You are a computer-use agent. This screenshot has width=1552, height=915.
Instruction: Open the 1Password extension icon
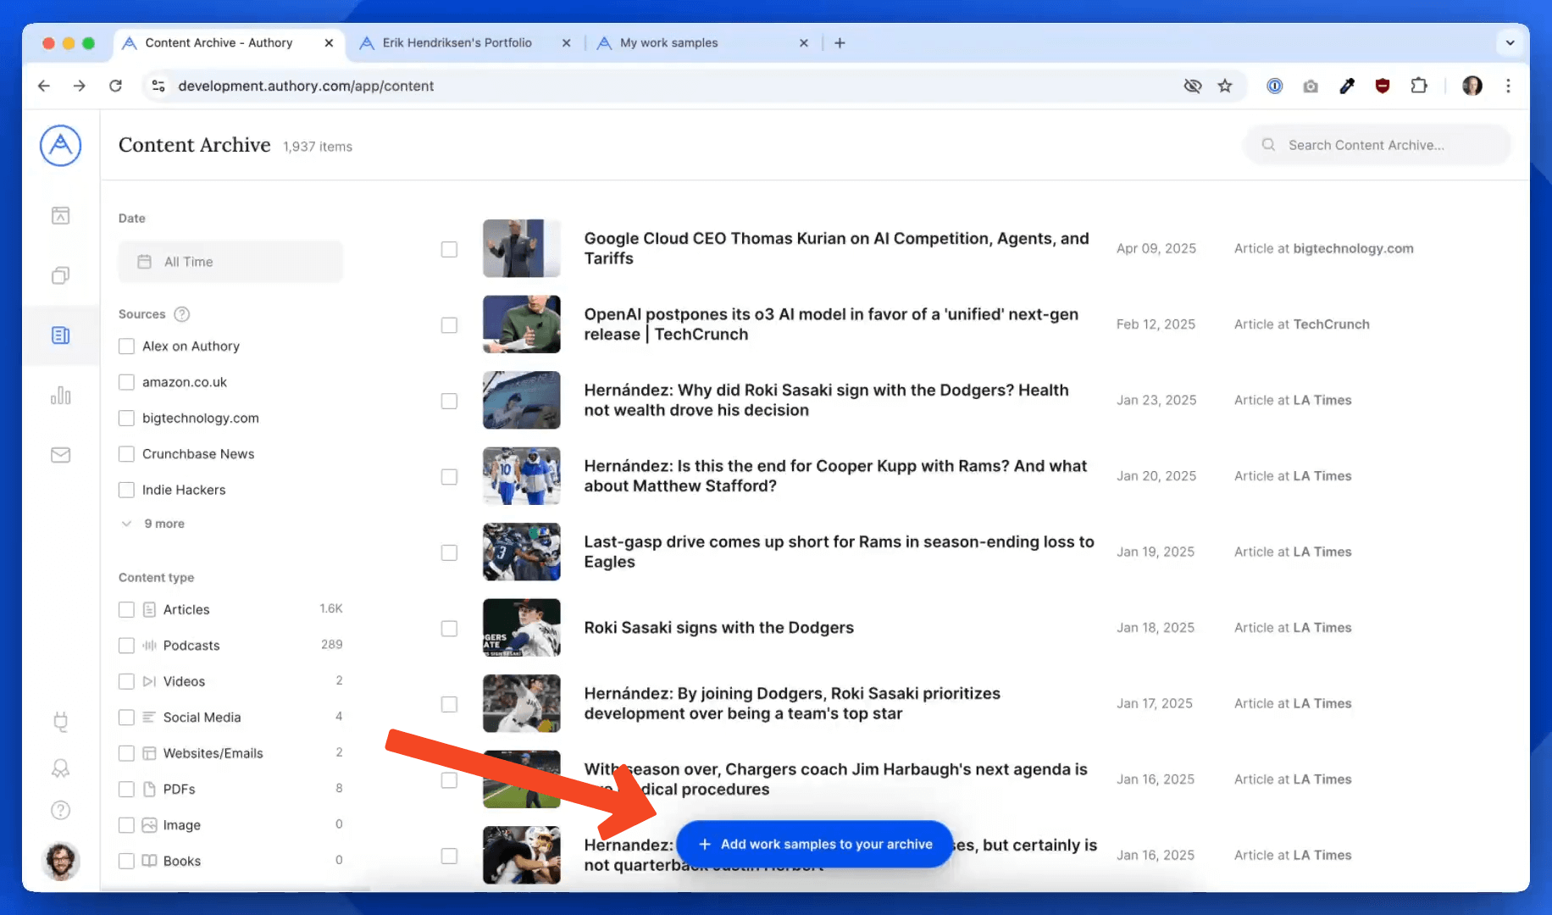[x=1274, y=86]
